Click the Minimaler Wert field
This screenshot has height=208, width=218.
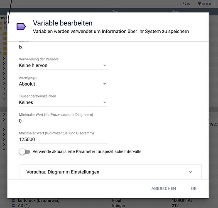pyautogui.click(x=64, y=121)
